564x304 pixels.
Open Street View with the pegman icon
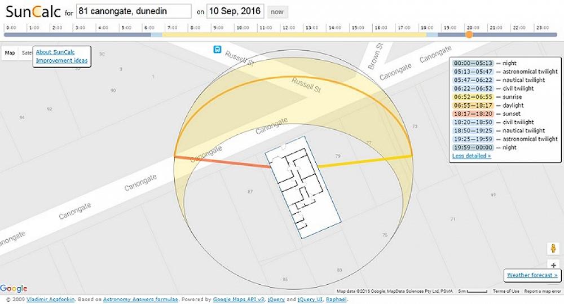click(x=553, y=248)
